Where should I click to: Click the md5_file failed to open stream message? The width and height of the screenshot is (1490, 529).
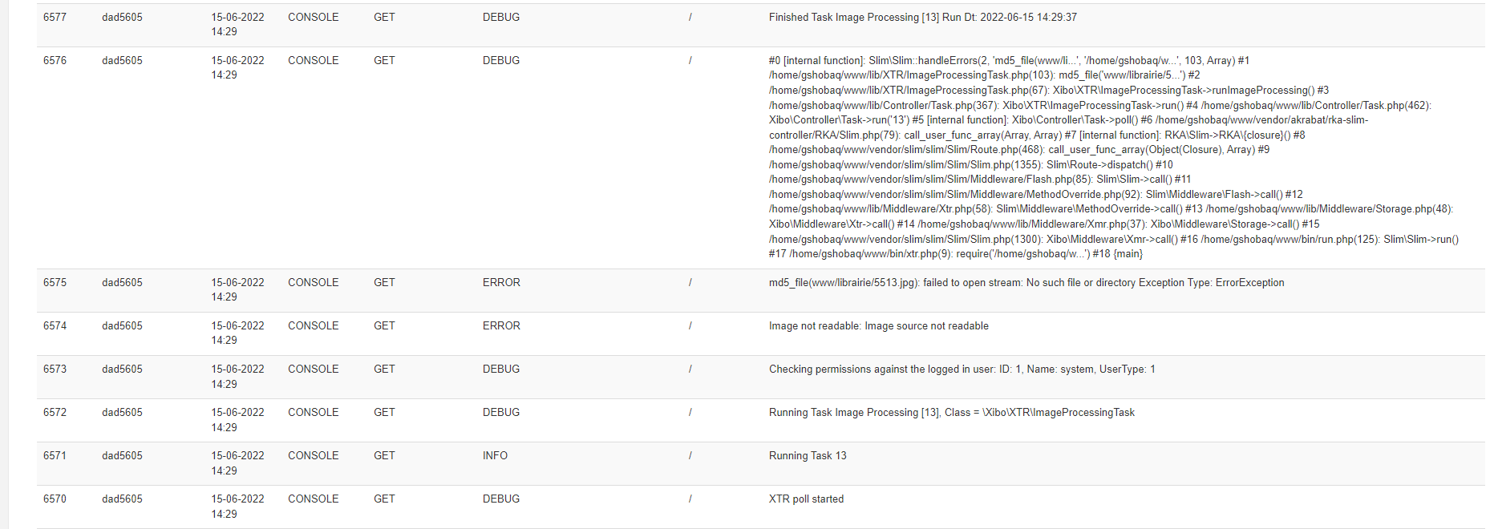[x=1026, y=282]
